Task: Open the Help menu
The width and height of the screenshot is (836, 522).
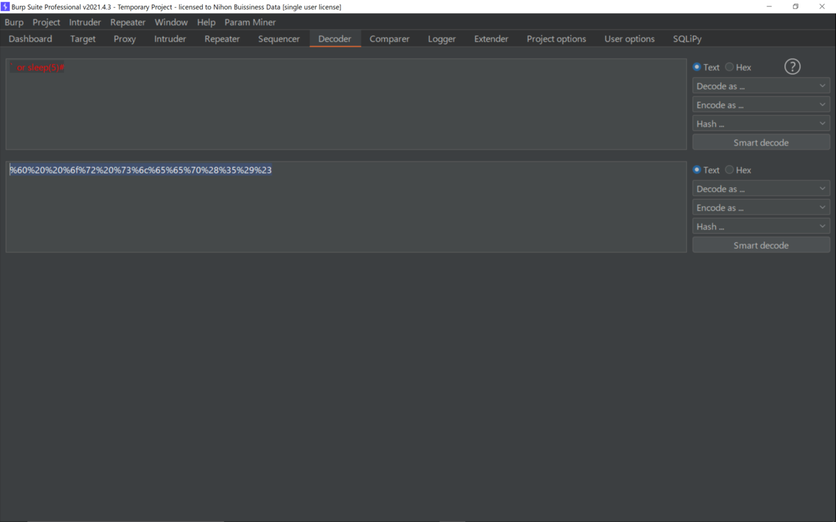Action: tap(206, 22)
